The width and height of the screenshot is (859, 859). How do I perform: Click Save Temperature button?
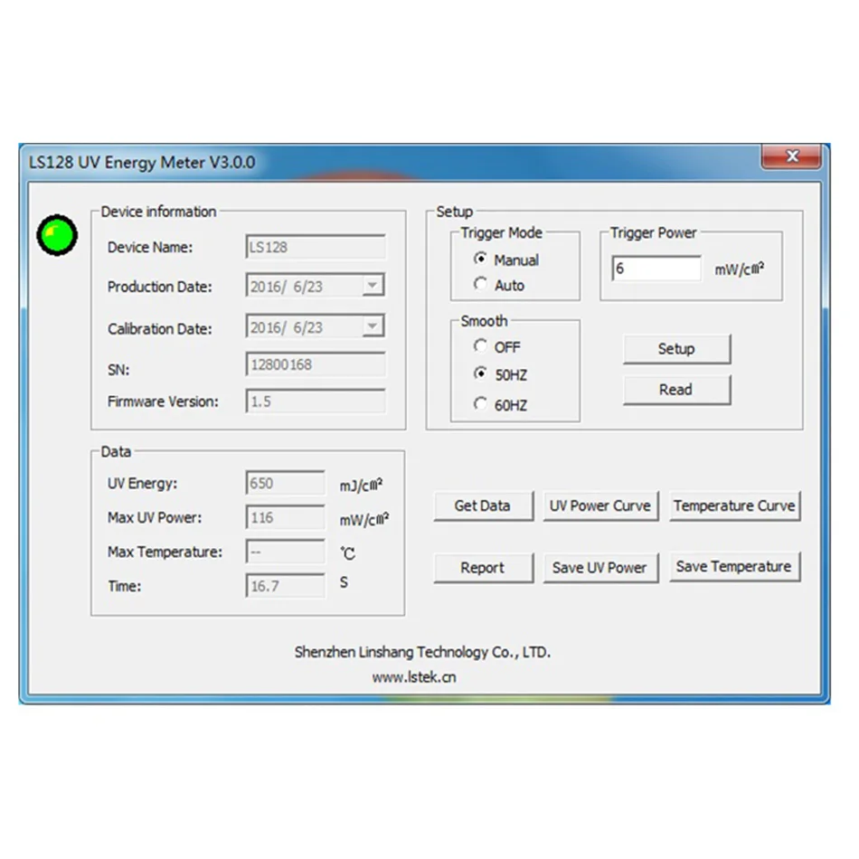pos(734,566)
